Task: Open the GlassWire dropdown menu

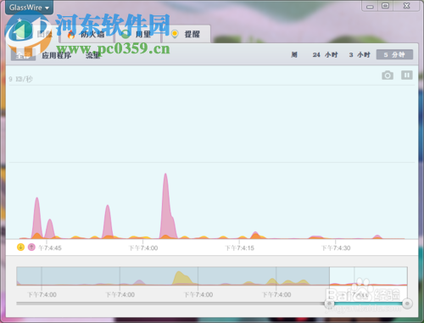Action: coord(29,8)
